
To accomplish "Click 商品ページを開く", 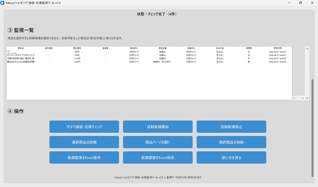I will pyautogui.click(x=158, y=142).
